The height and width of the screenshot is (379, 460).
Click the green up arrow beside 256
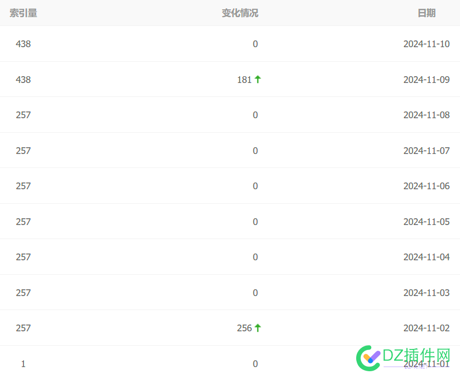point(258,328)
